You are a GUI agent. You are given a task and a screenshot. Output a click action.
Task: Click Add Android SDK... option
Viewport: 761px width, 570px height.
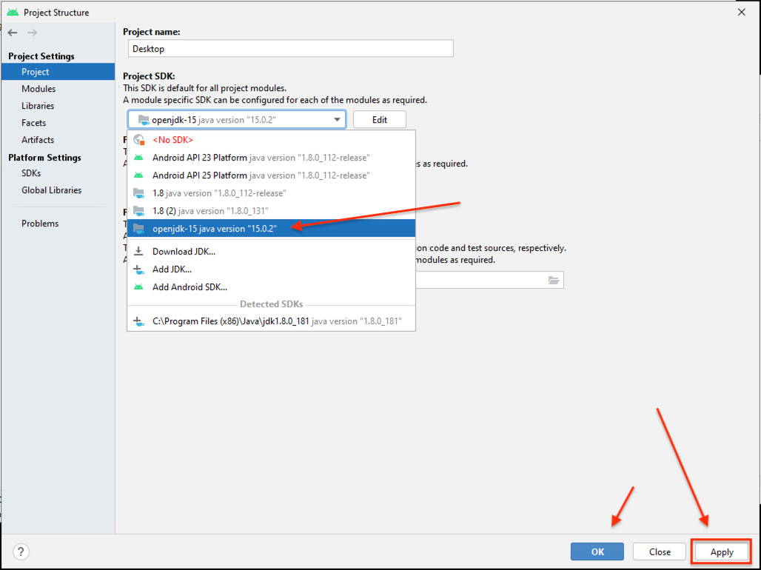tap(190, 287)
